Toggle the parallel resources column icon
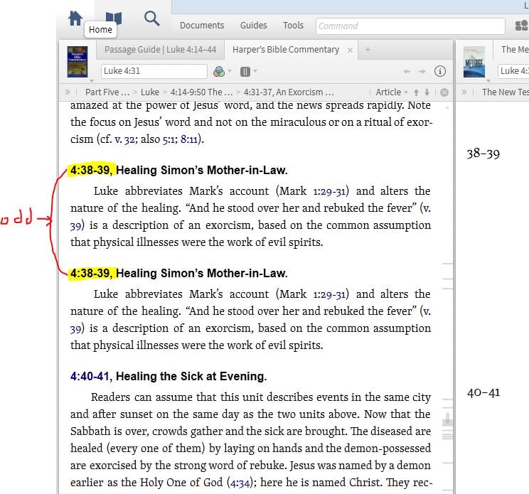This screenshot has height=494, width=529. pyautogui.click(x=245, y=72)
